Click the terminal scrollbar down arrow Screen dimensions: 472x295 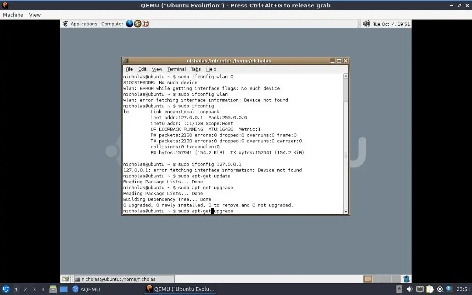click(346, 212)
